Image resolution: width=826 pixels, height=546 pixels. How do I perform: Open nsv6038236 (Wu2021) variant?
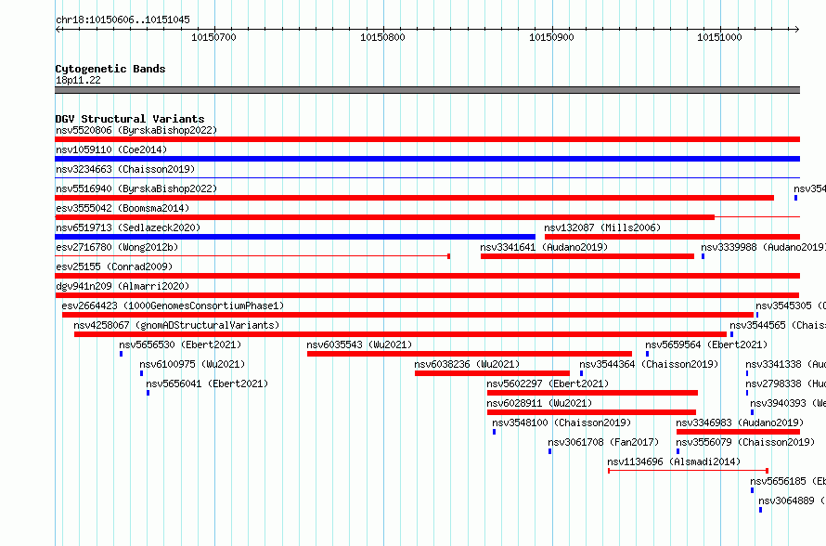pyautogui.click(x=467, y=364)
